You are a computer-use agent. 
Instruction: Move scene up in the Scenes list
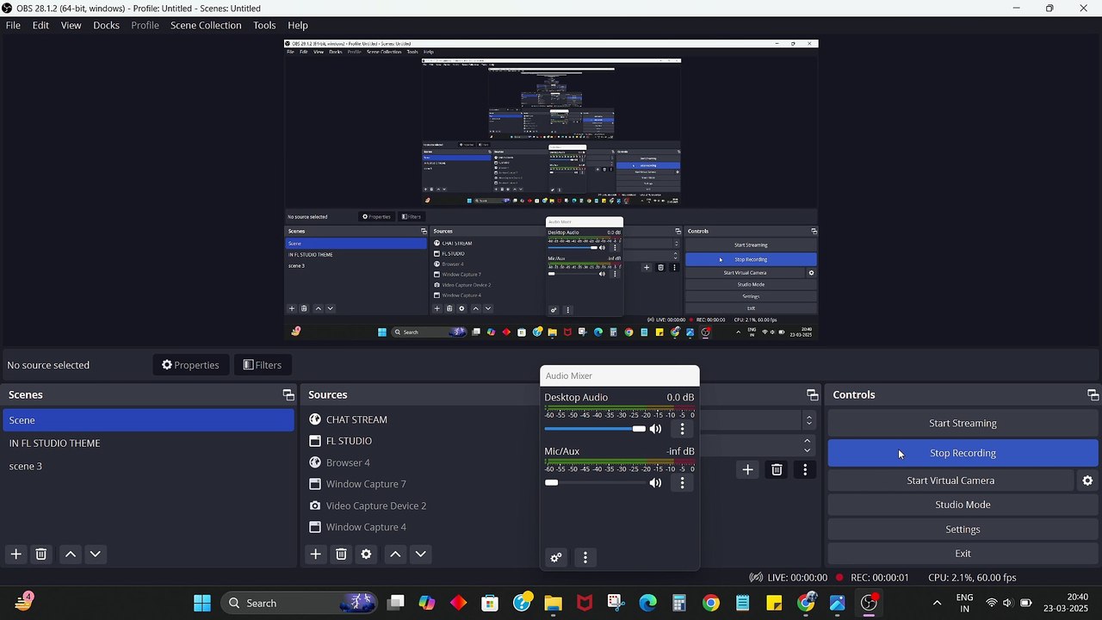[x=71, y=554]
